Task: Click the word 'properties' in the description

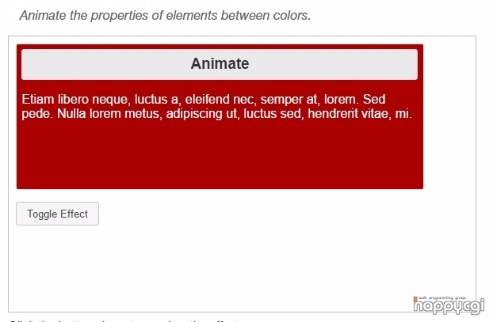Action: tap(119, 16)
